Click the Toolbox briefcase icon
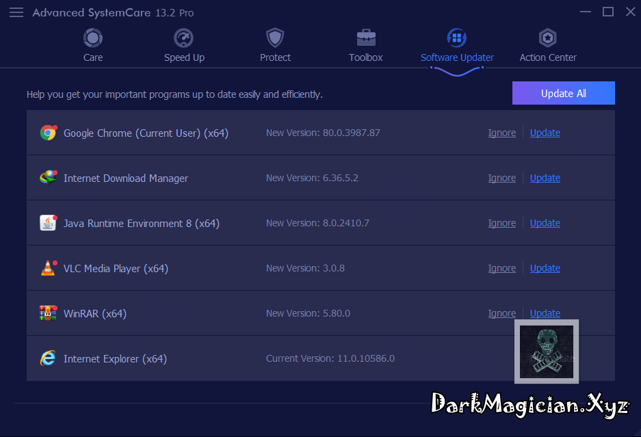Viewport: 641px width, 437px height. (x=366, y=38)
